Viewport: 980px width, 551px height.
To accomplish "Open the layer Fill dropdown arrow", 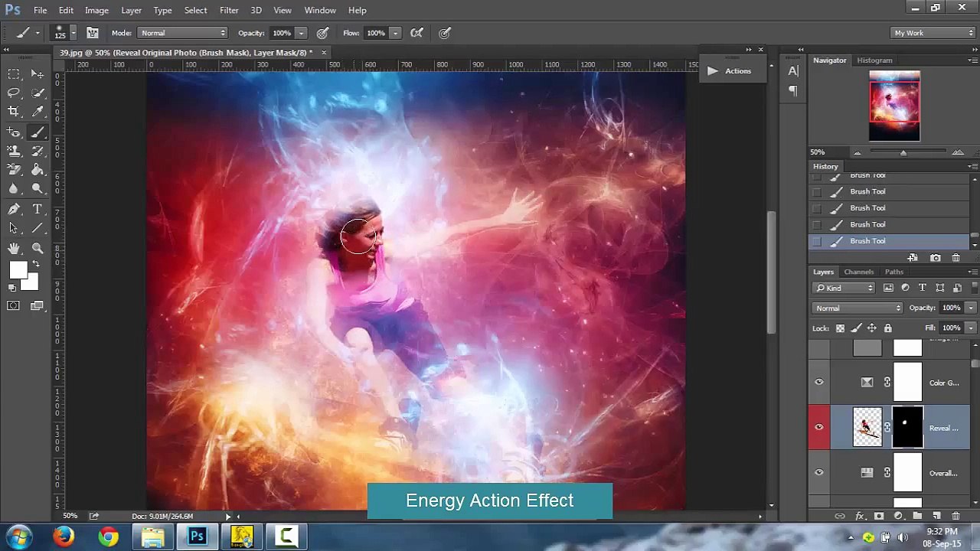I will click(x=970, y=328).
